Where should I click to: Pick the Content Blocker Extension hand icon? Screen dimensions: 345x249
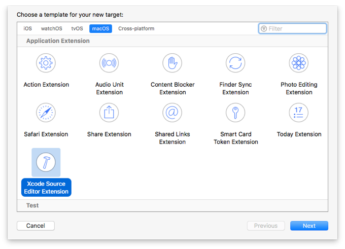172,63
